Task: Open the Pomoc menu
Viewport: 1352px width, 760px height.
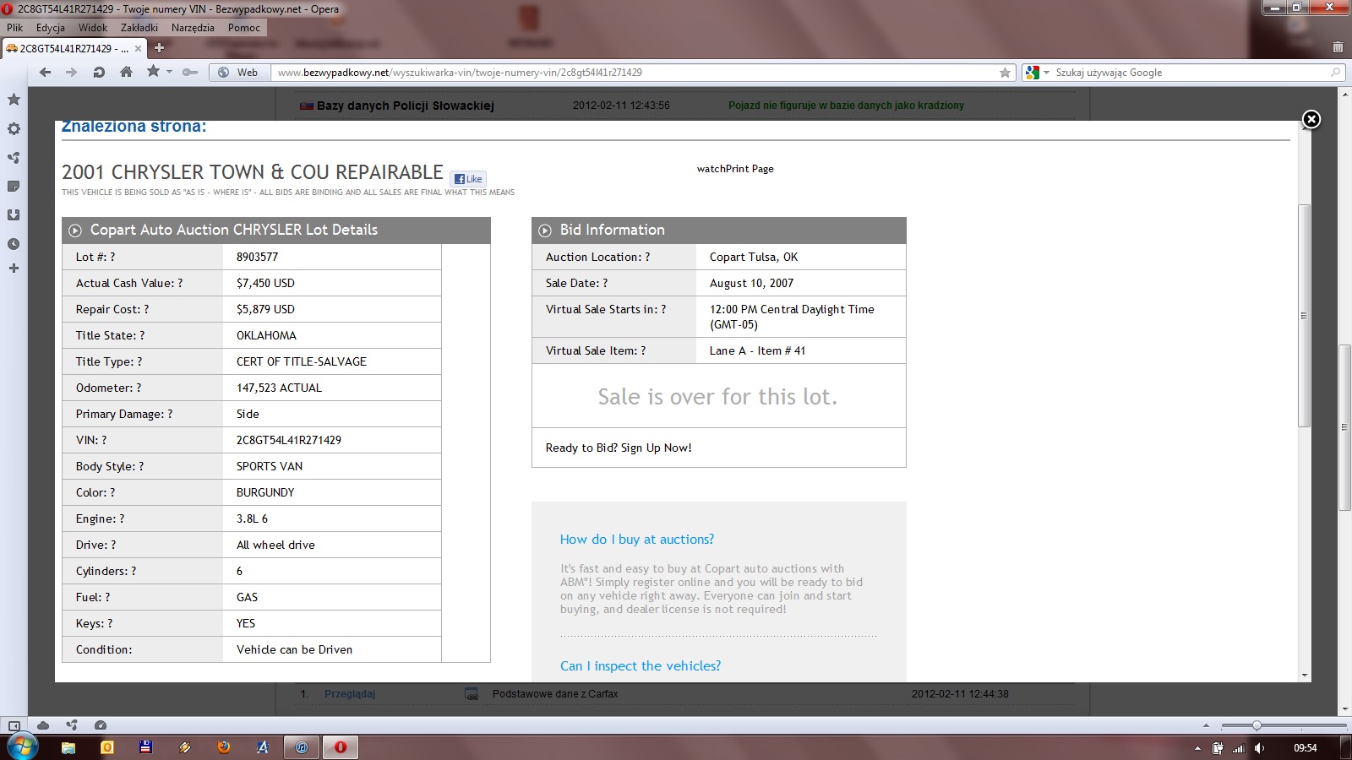Action: (244, 28)
